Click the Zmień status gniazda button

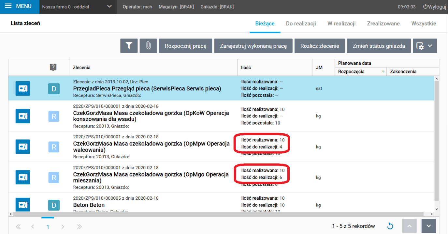379,46
